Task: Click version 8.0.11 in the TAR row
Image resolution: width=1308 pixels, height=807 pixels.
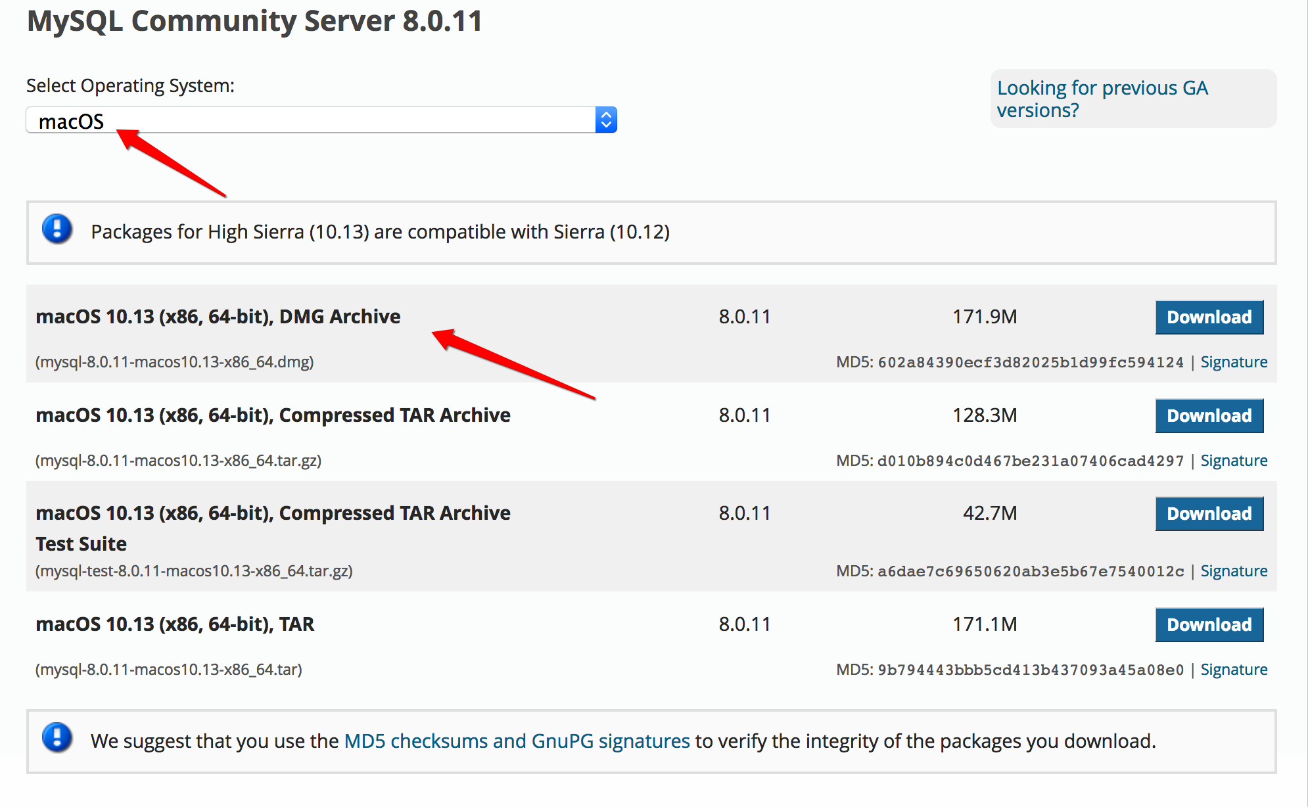Action: tap(744, 625)
